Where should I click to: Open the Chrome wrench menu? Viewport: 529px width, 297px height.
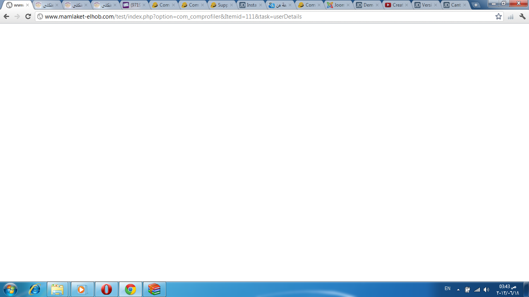point(522,17)
